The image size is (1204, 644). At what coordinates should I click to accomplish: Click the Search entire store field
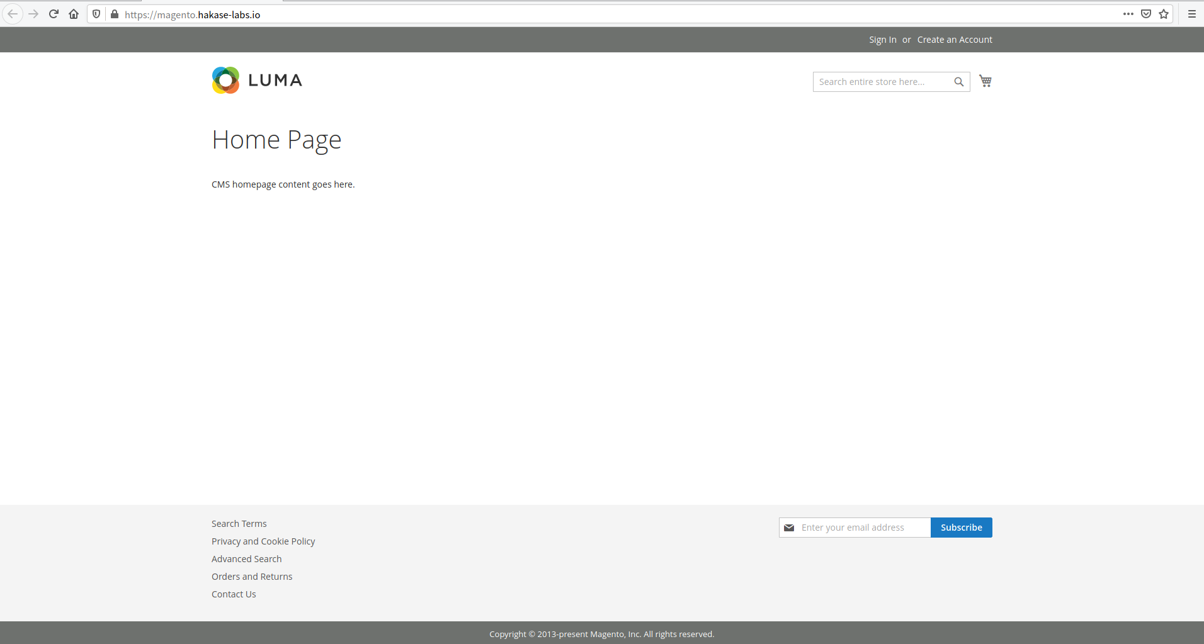click(882, 82)
